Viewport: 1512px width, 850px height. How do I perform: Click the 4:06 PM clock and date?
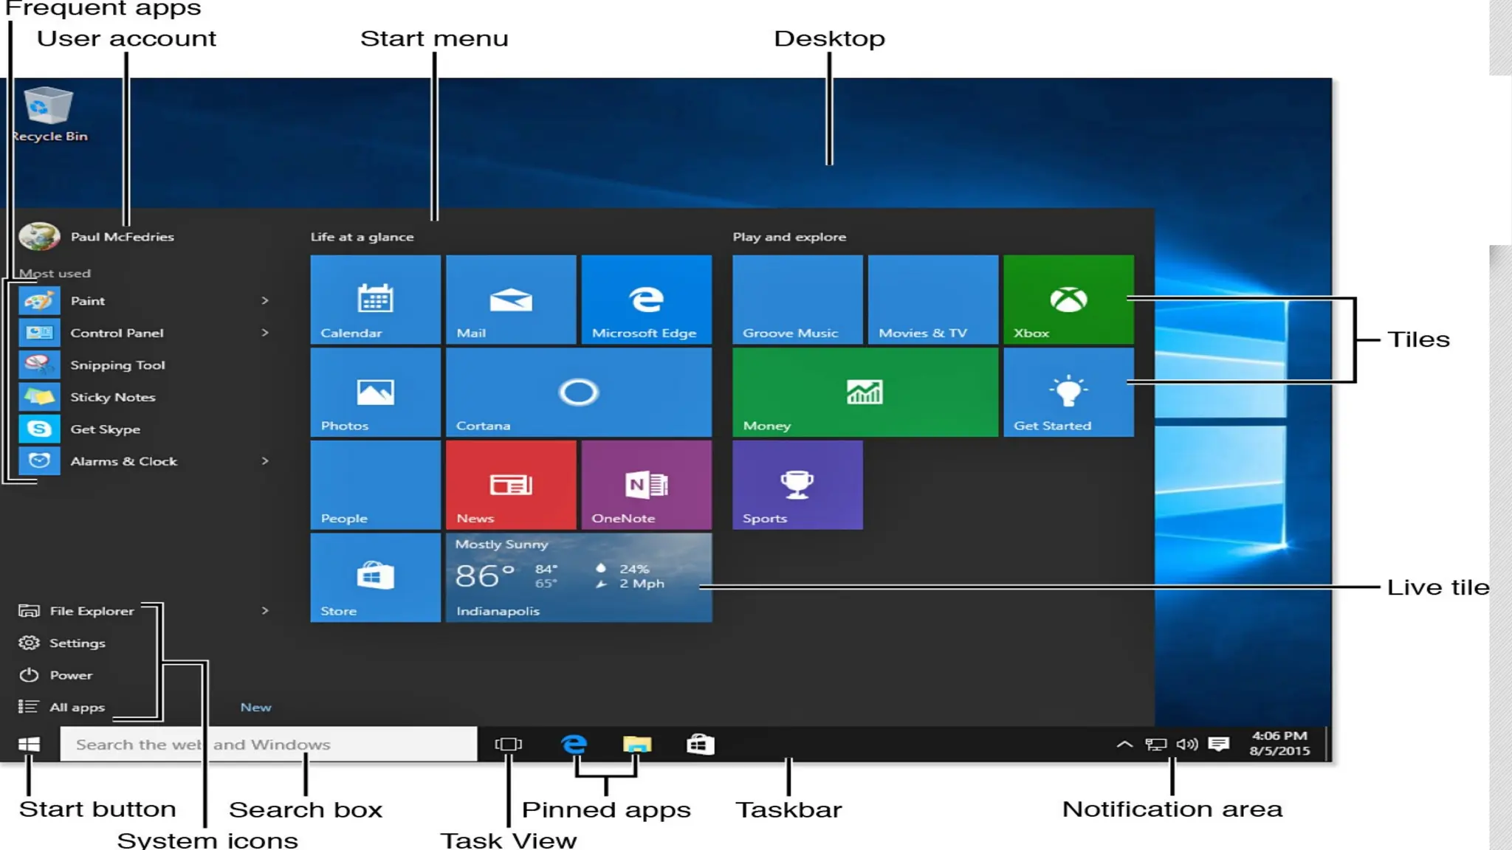[1279, 743]
